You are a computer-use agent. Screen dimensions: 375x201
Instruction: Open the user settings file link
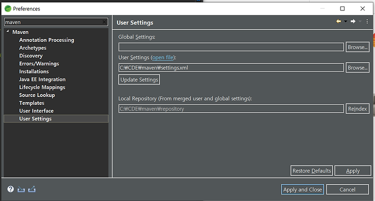pyautogui.click(x=163, y=57)
